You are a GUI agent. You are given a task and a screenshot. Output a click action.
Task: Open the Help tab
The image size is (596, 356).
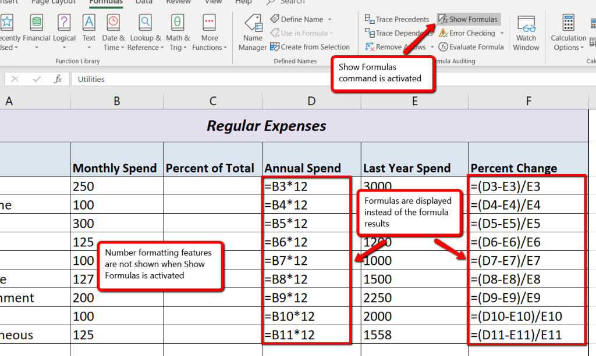click(243, 2)
